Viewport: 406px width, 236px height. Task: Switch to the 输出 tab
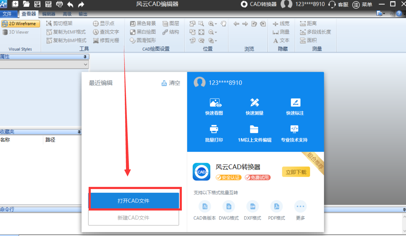coord(83,14)
